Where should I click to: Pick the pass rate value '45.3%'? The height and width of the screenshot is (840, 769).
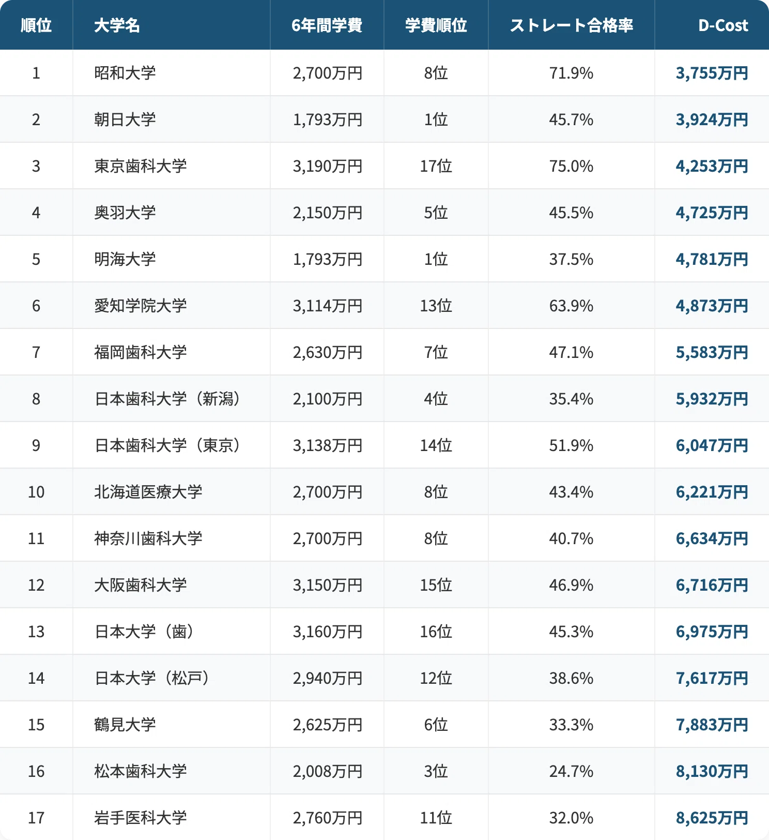tap(571, 632)
